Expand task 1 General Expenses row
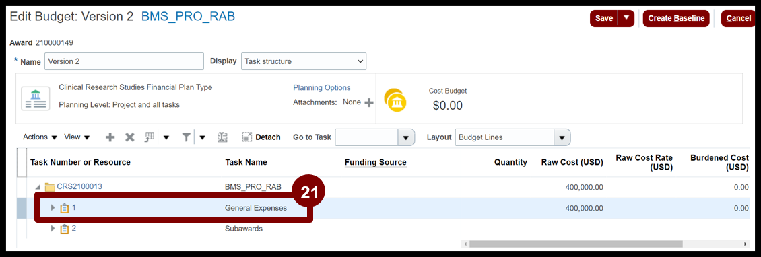This screenshot has height=257, width=761. tap(53, 207)
